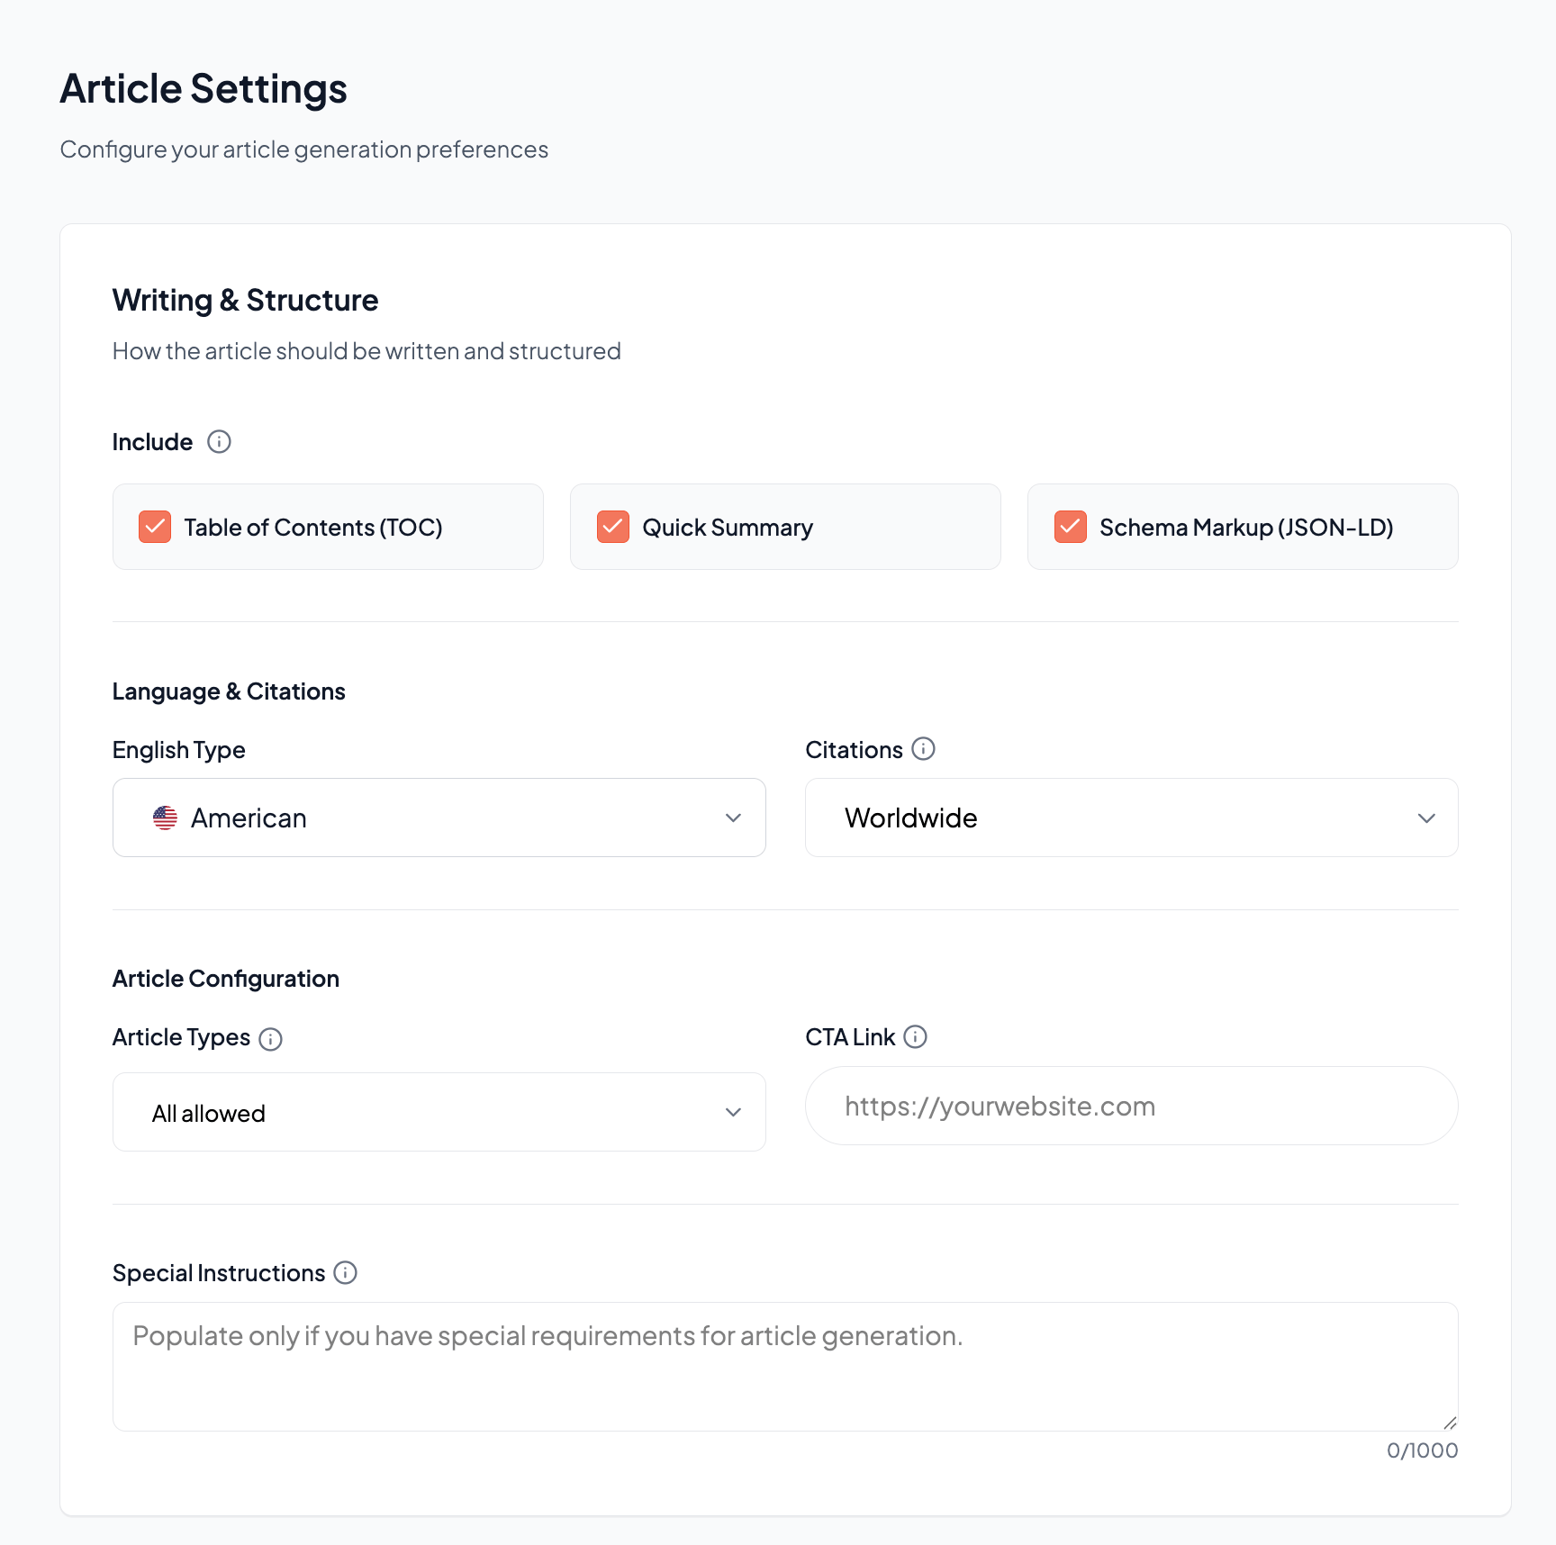Focus the Special Instructions text area
1556x1545 pixels.
tap(783, 1366)
